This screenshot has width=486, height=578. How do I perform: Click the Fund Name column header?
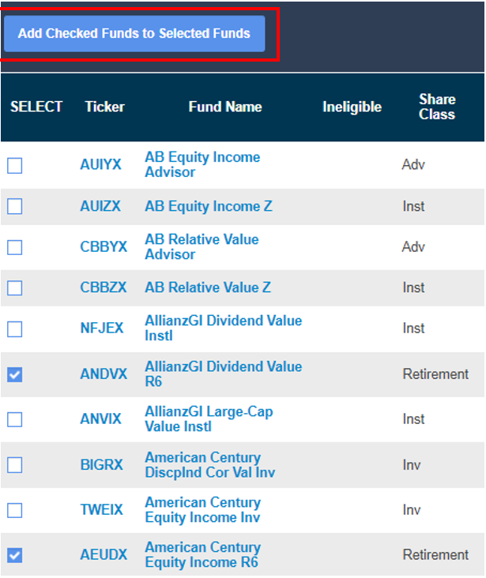point(225,107)
